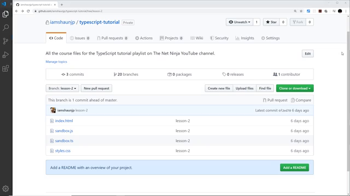
Task: Open typescript-tutorial repository link
Action: point(100,22)
